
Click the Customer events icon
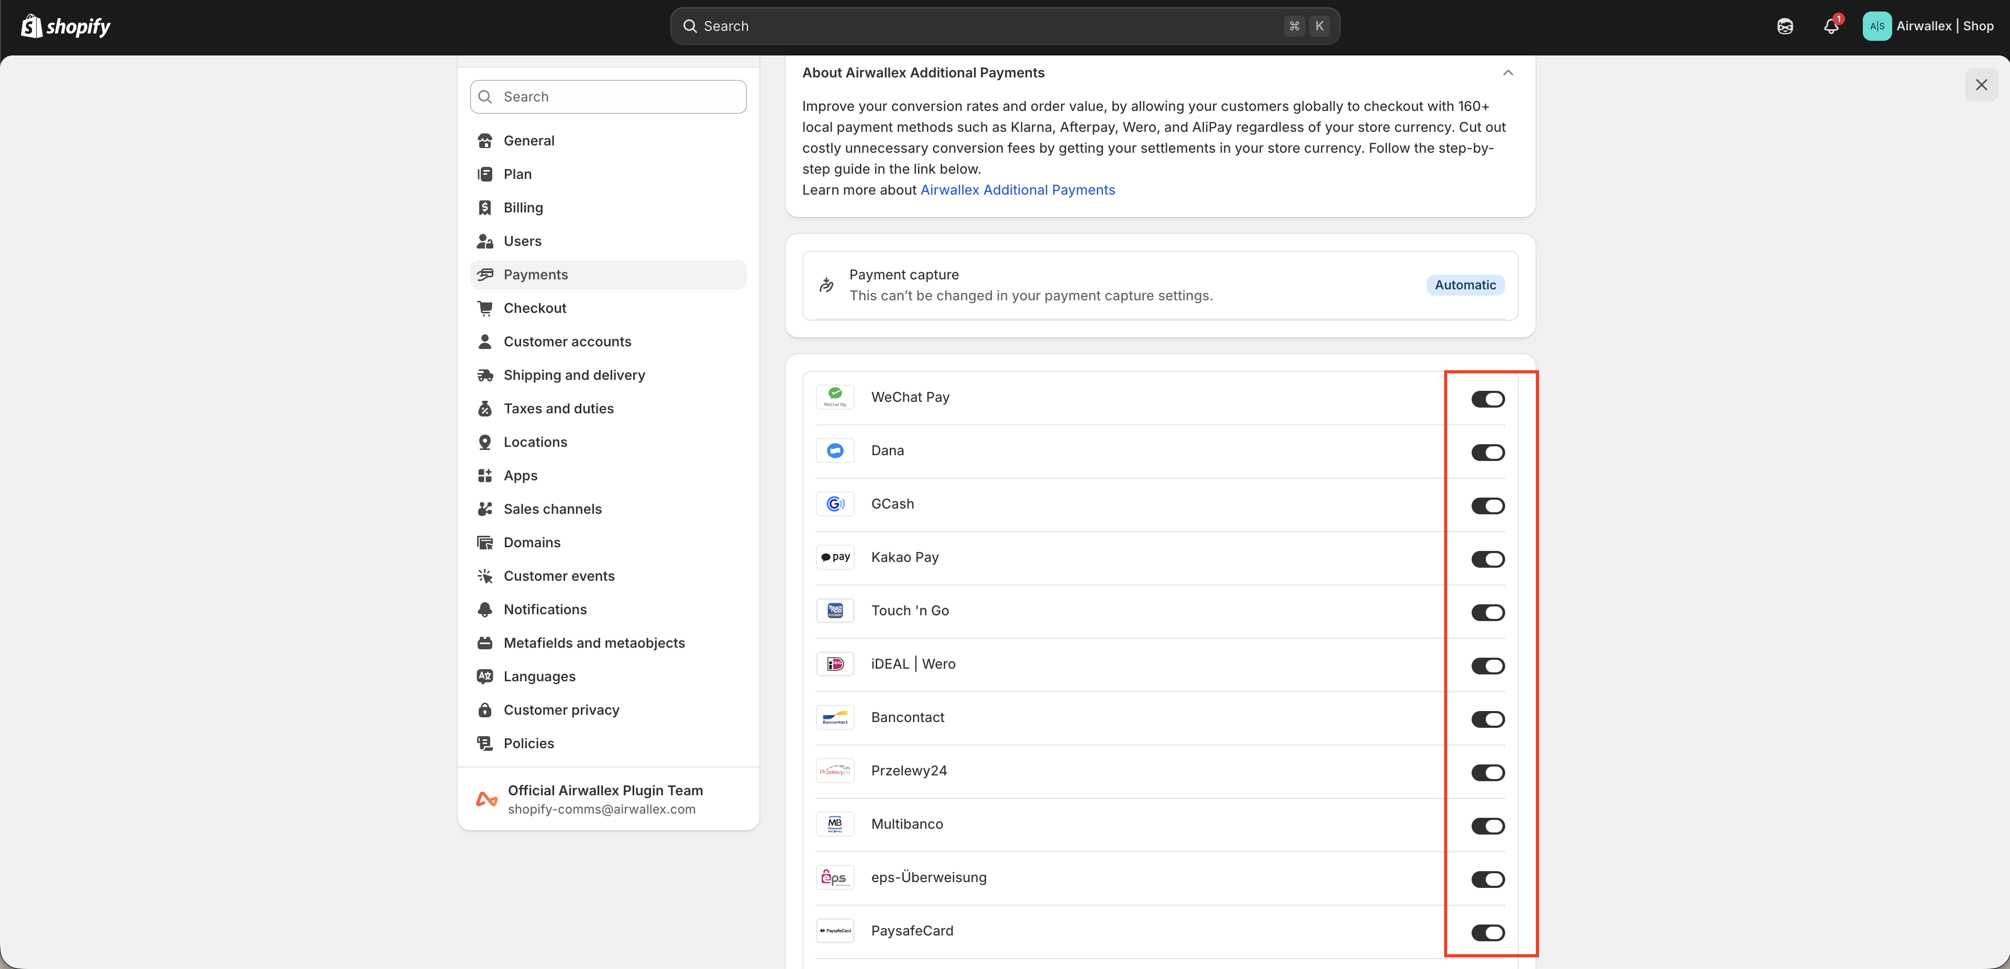484,577
